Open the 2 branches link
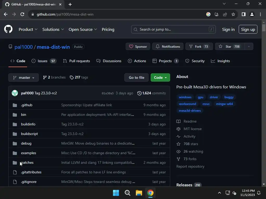Image resolution: width=266 pixels, height=199 pixels. coord(54,77)
